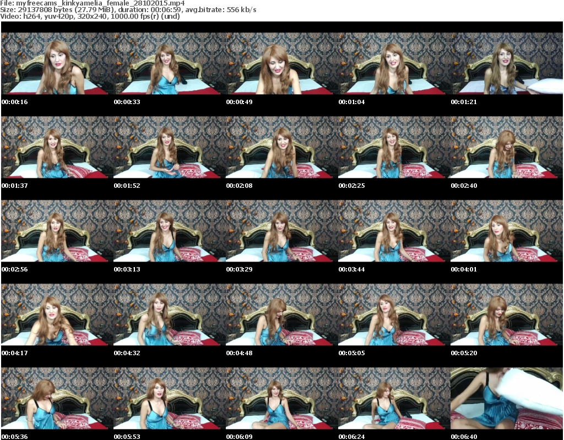This screenshot has width=564, height=440.
Task: Click the snapshot taken at 00:05:36
Action: pos(57,398)
